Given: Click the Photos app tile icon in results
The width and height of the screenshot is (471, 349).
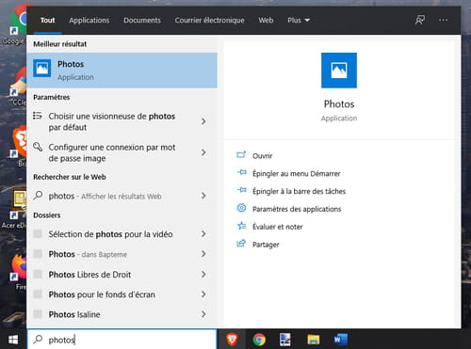Looking at the screenshot, I should (x=42, y=68).
